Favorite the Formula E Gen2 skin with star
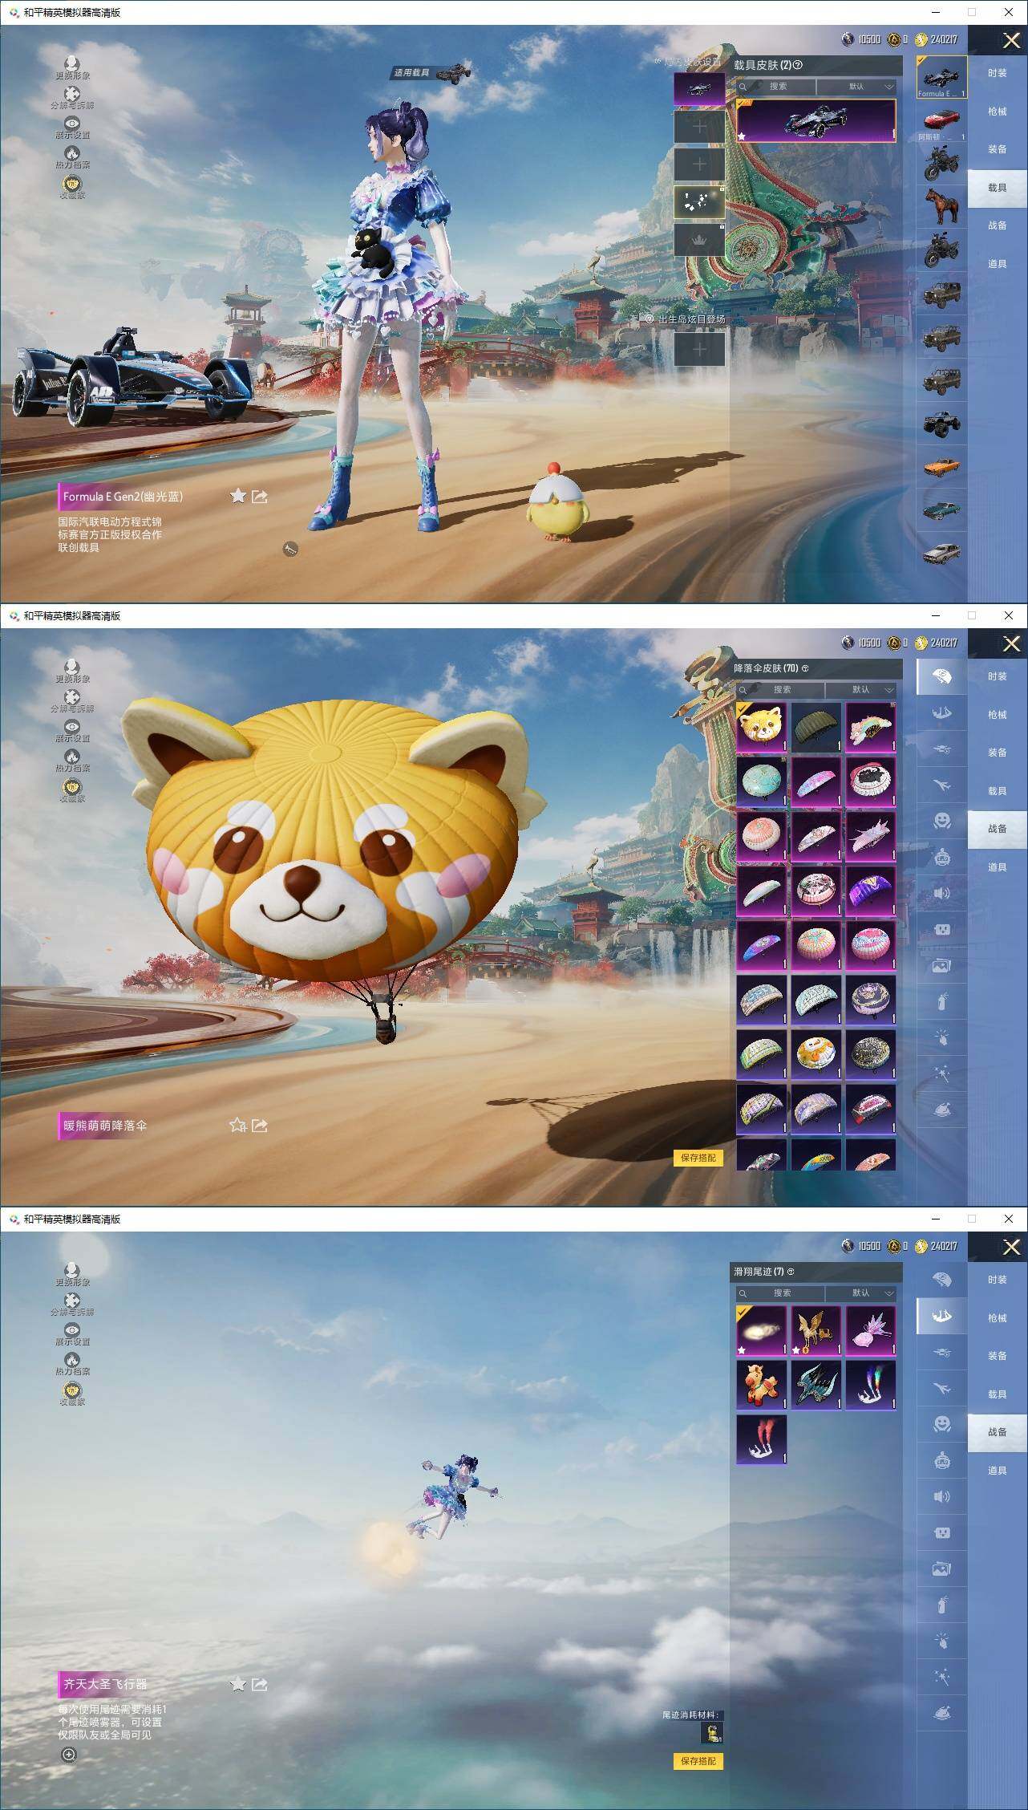This screenshot has width=1028, height=1810. (x=238, y=496)
